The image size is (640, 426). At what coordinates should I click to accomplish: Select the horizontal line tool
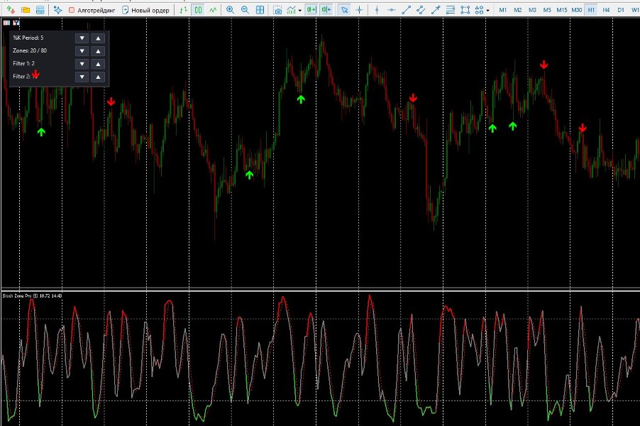click(x=392, y=10)
